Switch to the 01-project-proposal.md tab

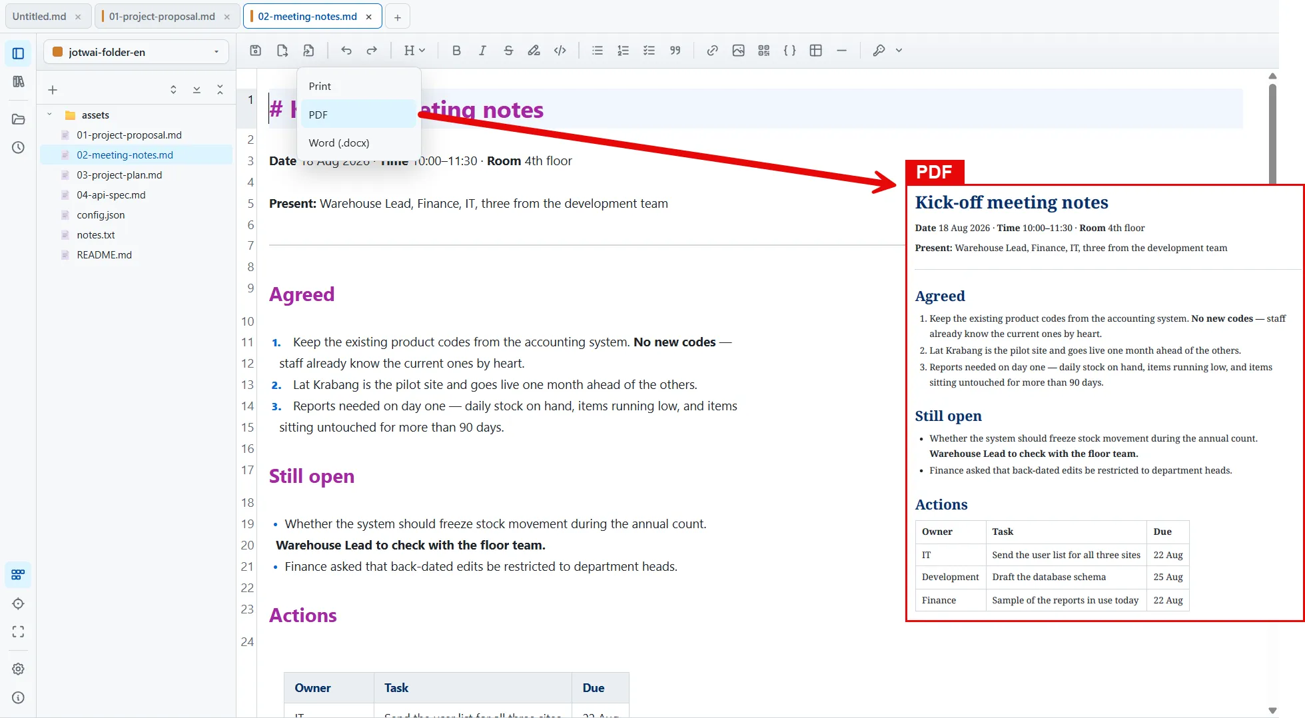click(x=162, y=17)
